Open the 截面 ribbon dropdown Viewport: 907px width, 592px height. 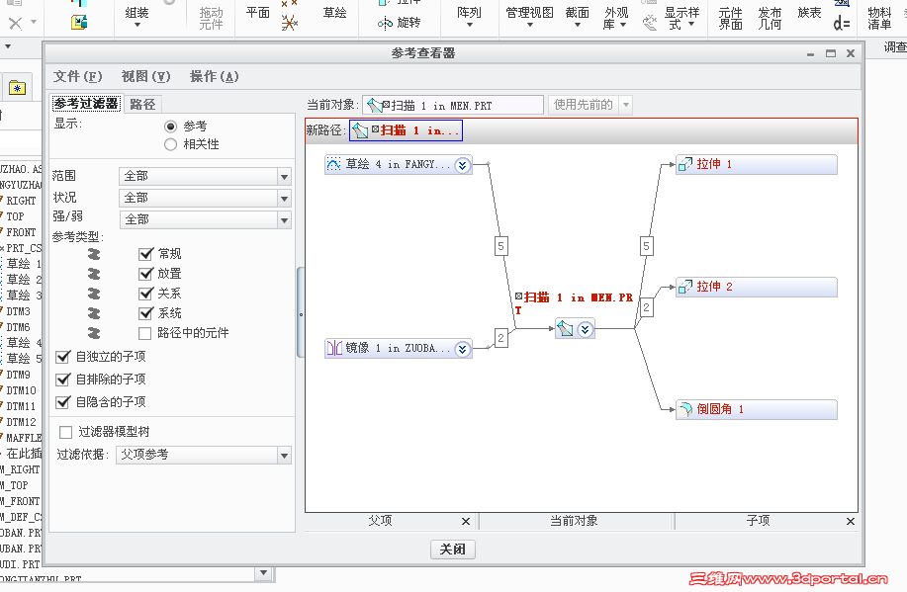coord(578,17)
